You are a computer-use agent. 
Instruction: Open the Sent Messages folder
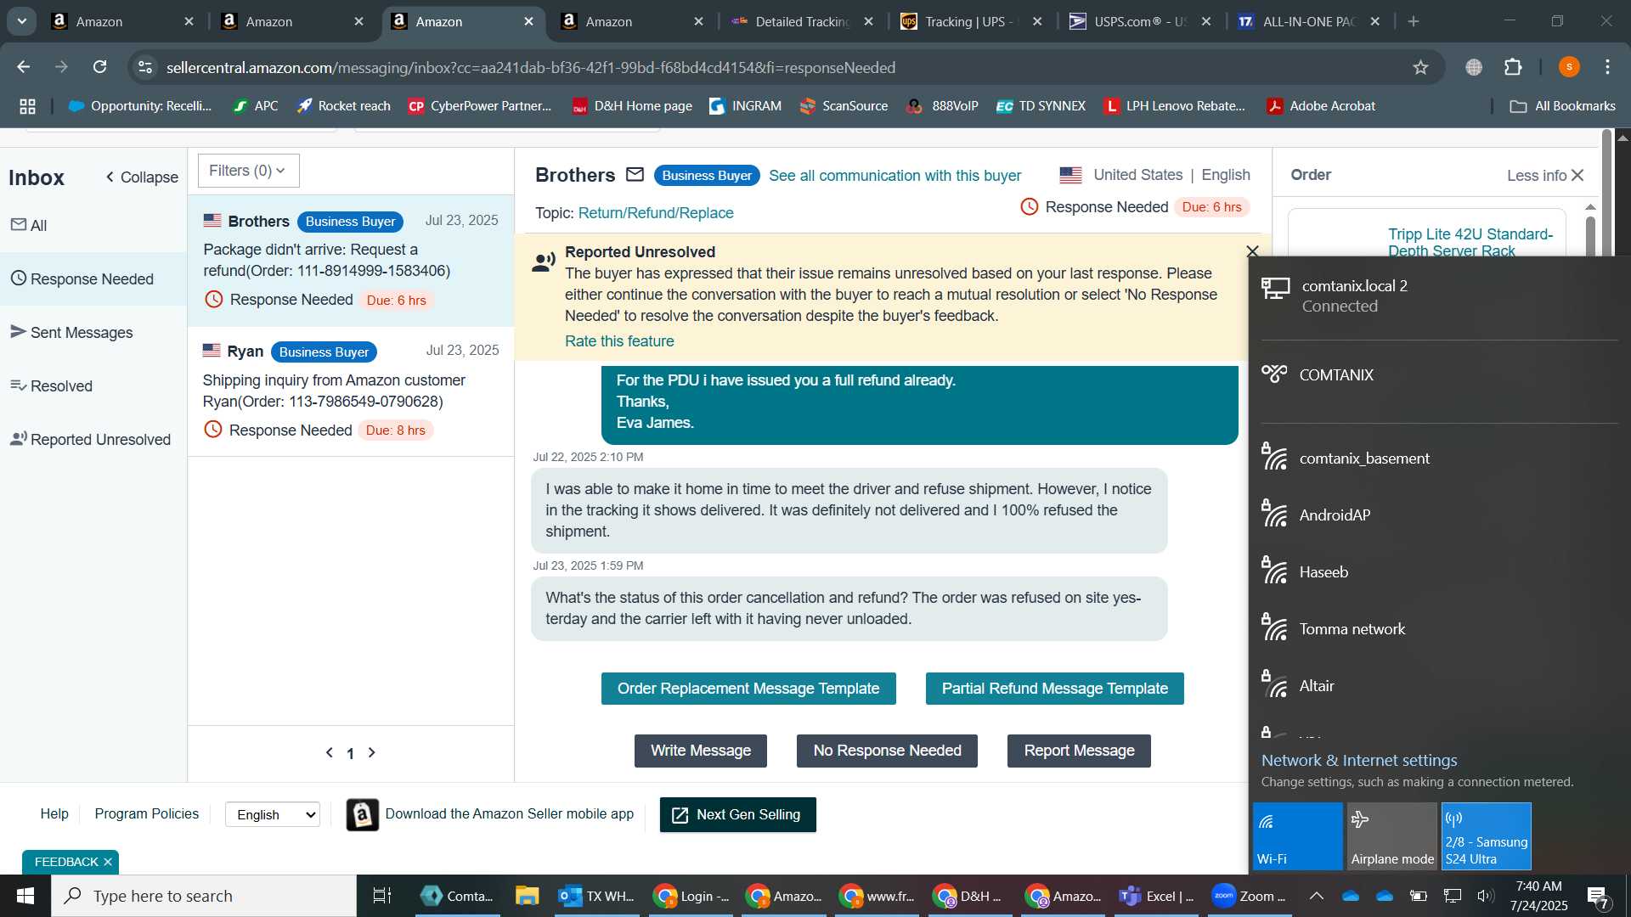pyautogui.click(x=93, y=332)
